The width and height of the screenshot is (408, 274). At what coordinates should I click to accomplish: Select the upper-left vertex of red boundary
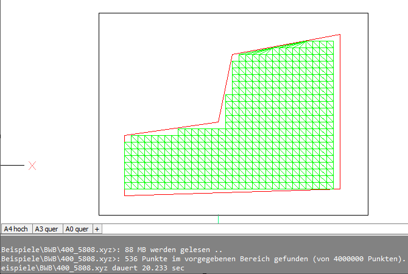[125, 136]
